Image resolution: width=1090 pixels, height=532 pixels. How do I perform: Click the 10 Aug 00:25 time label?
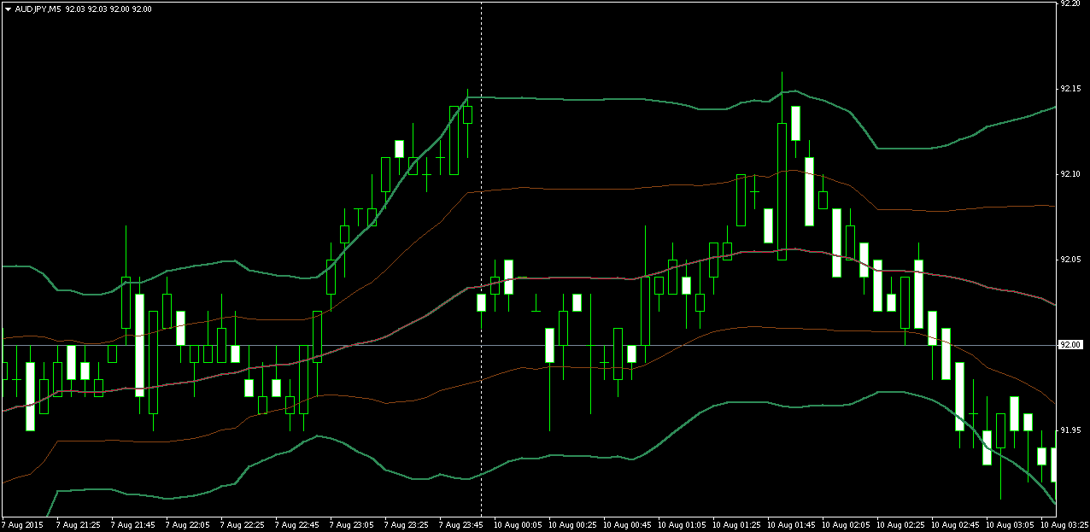pyautogui.click(x=572, y=523)
